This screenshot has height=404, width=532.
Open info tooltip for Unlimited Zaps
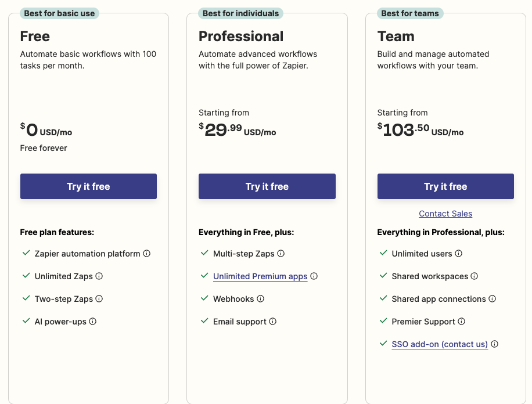[99, 276]
